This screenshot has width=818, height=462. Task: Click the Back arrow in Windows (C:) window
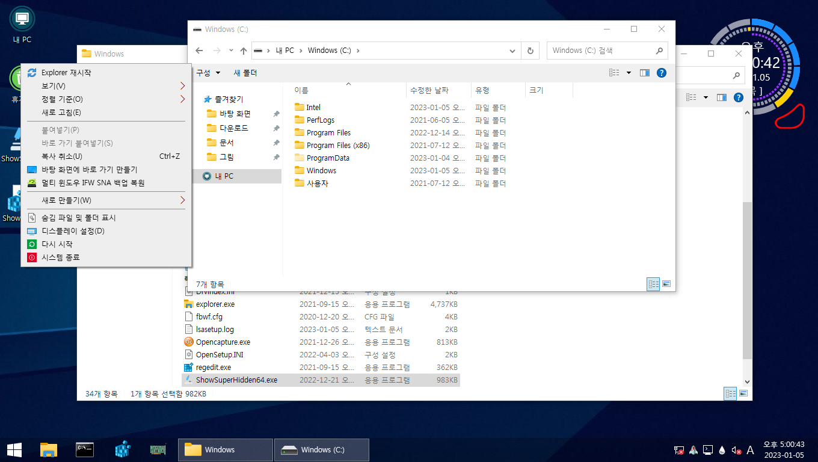pos(200,51)
